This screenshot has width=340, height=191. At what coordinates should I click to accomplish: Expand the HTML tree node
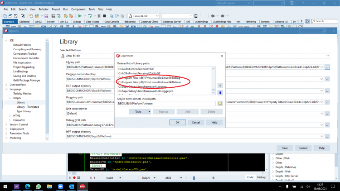tap(10, 115)
